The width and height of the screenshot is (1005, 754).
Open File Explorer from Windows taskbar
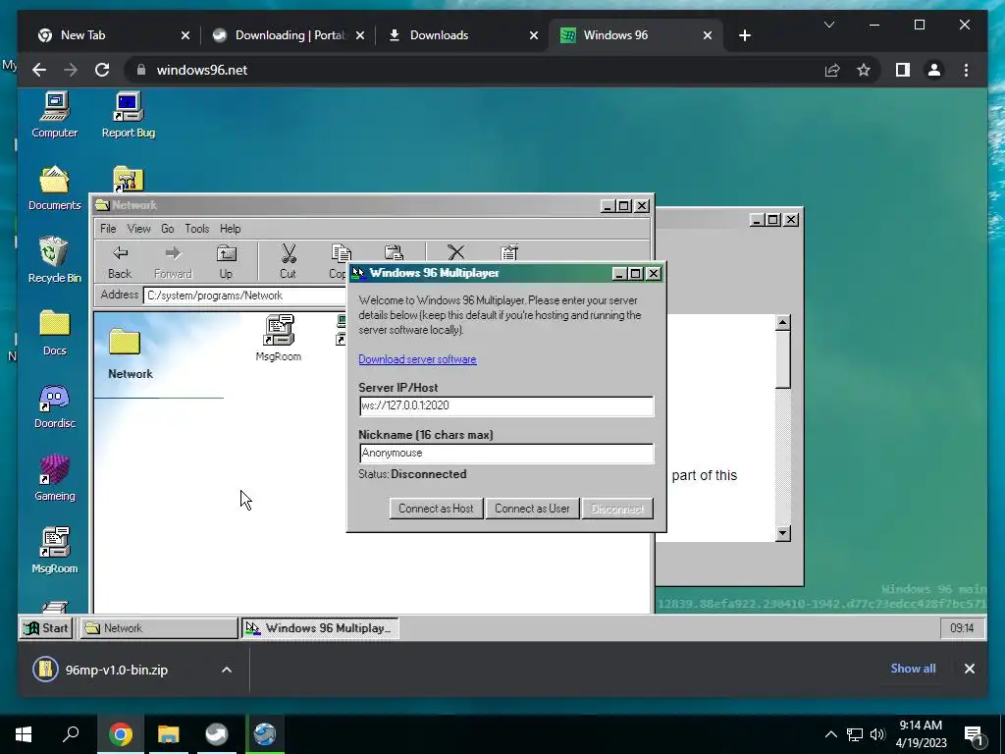(x=168, y=734)
